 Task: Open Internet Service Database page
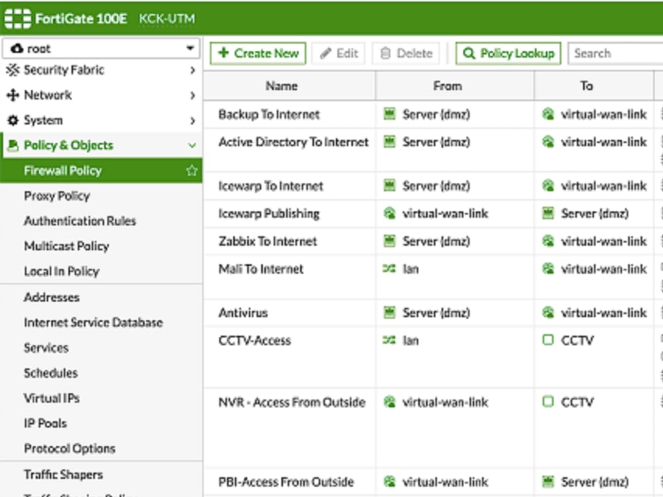pyautogui.click(x=93, y=323)
